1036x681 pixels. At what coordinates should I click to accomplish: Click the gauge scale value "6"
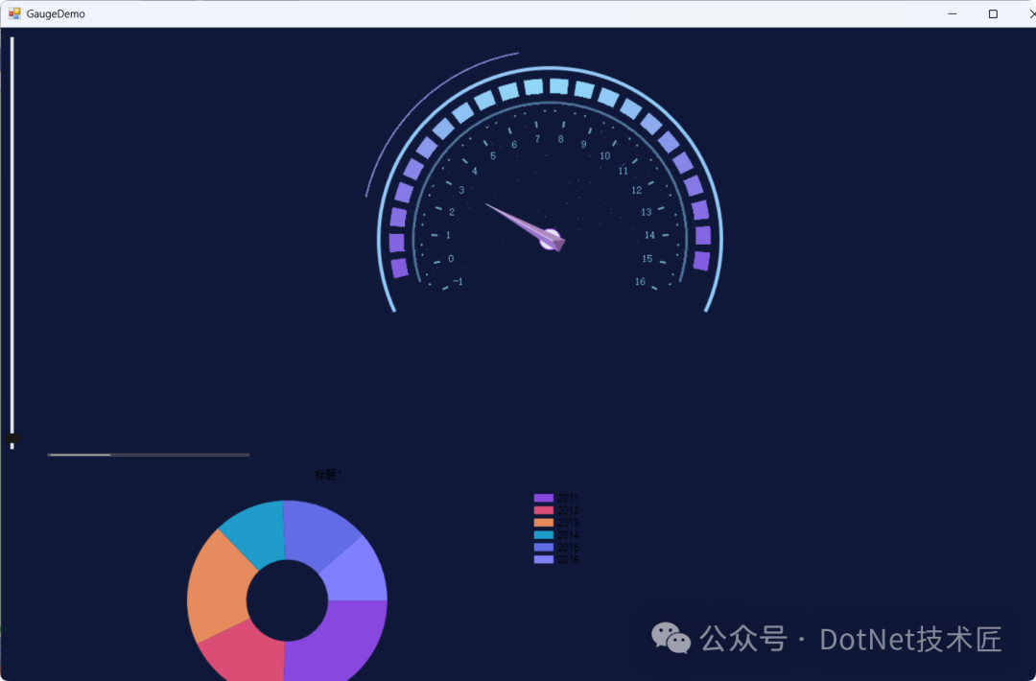[x=514, y=145]
